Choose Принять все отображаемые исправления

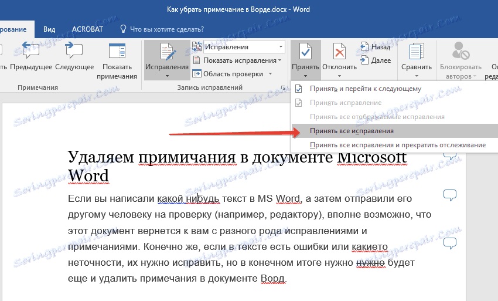[x=394, y=117]
